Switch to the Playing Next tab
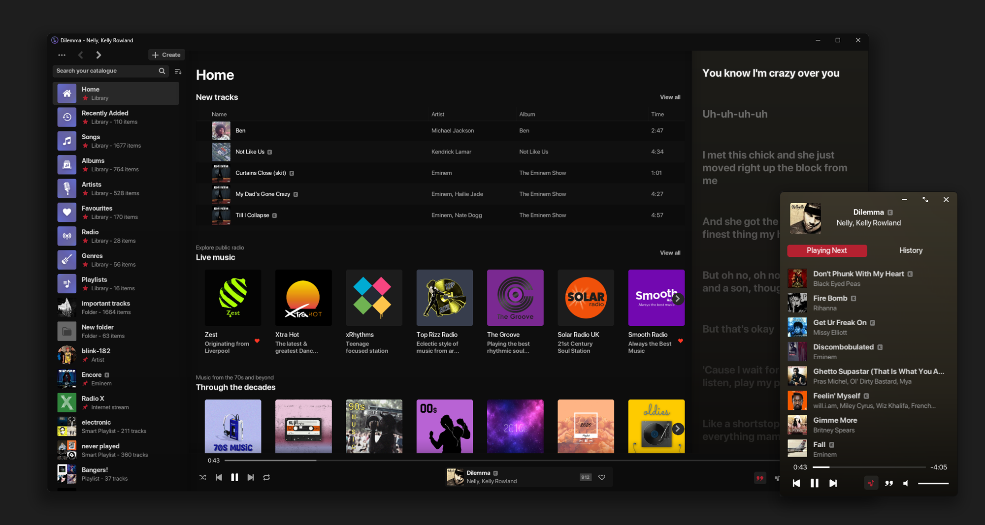Image resolution: width=985 pixels, height=525 pixels. [x=827, y=250]
